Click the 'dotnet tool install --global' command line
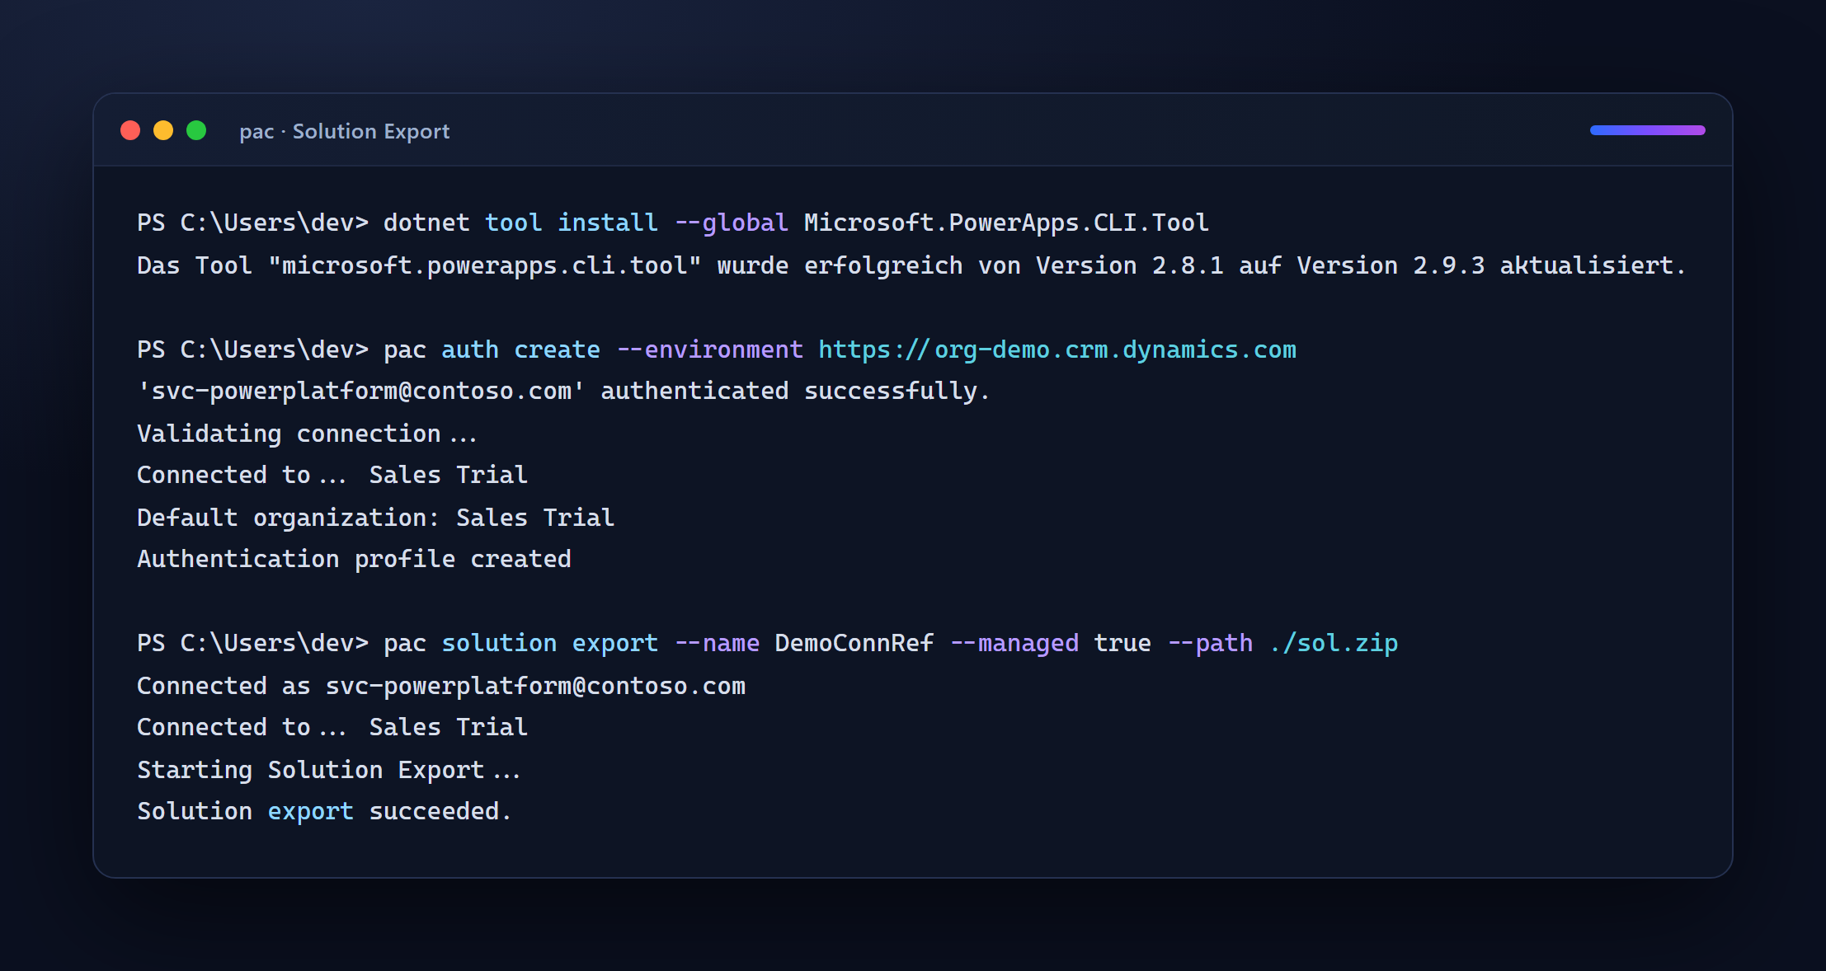 pos(673,223)
